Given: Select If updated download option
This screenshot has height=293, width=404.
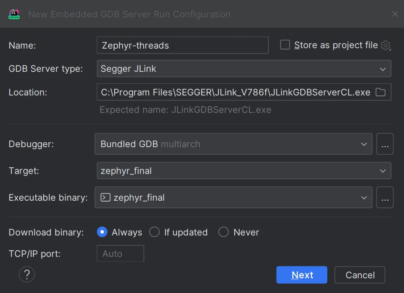Looking at the screenshot, I should [x=154, y=232].
